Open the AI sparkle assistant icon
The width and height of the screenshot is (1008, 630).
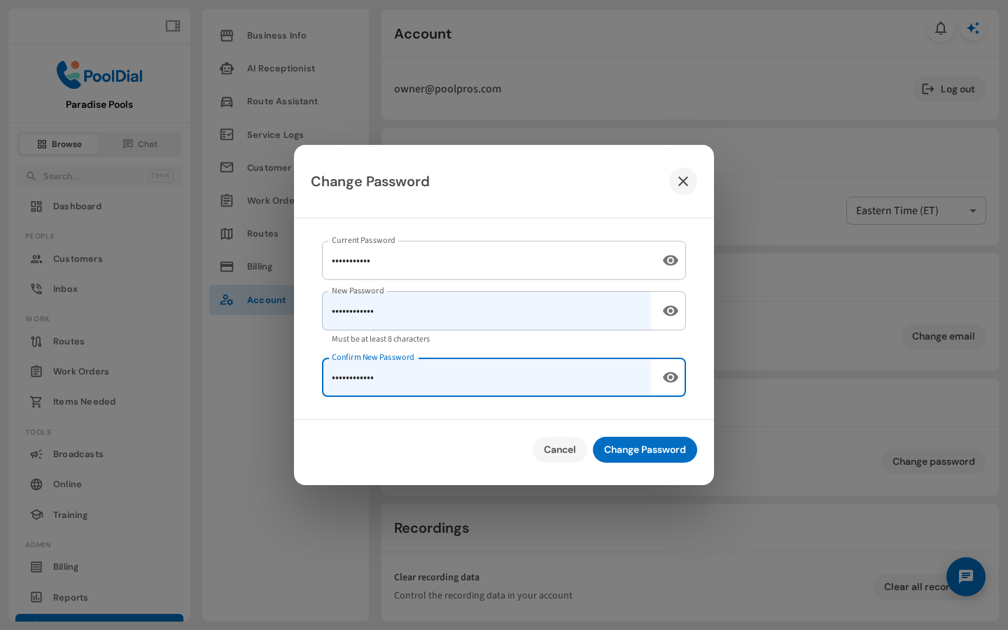[973, 28]
